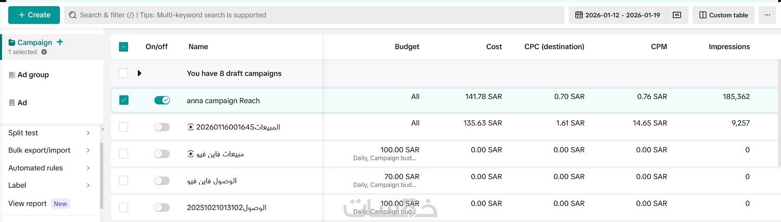The image size is (781, 222).
Task: Click the AI sparkle icon beside Campaign
Action: click(x=60, y=42)
